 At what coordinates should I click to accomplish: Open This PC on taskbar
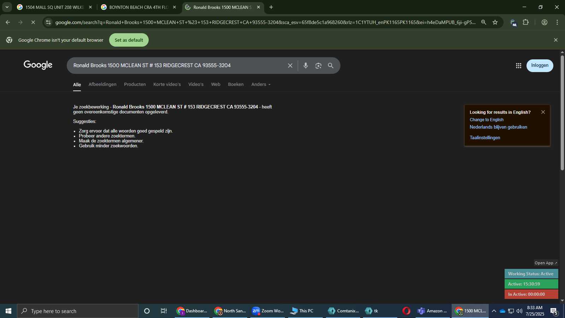coord(305,311)
